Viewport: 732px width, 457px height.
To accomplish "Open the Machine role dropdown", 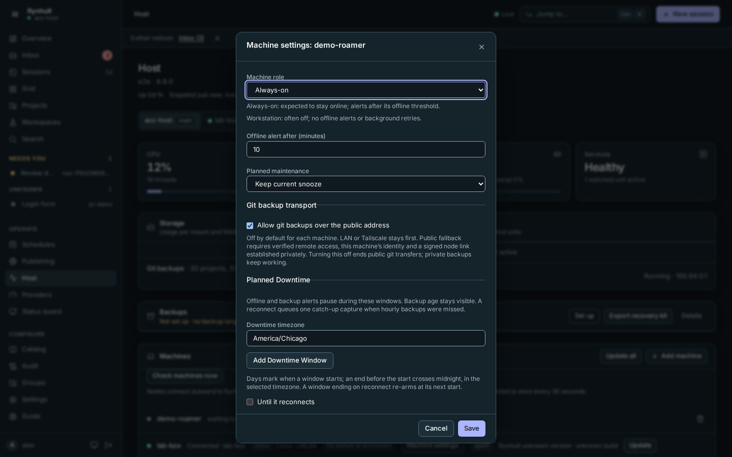I will click(366, 90).
